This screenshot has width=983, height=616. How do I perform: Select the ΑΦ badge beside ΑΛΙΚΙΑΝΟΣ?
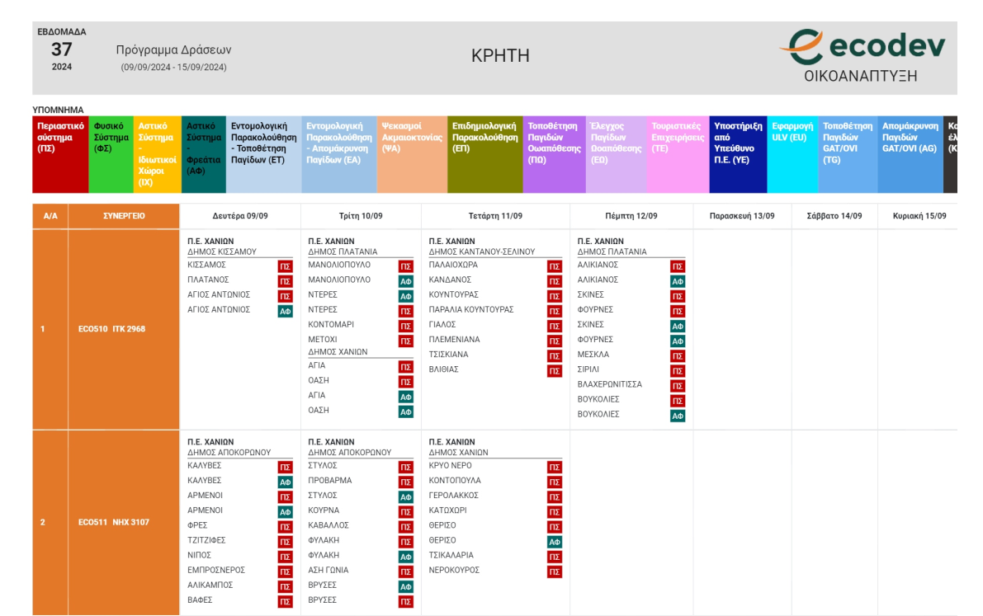(x=677, y=281)
